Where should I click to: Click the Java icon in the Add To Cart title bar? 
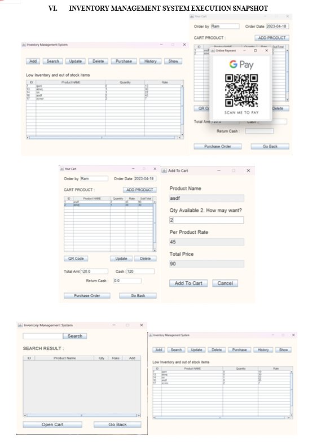point(164,170)
